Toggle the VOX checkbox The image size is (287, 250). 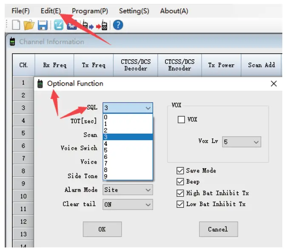pyautogui.click(x=181, y=120)
